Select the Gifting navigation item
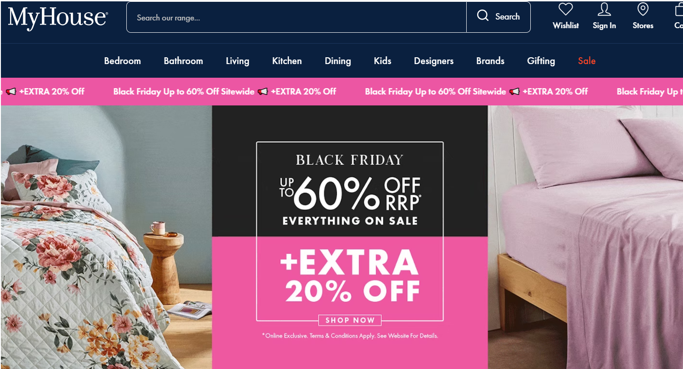 click(x=541, y=61)
